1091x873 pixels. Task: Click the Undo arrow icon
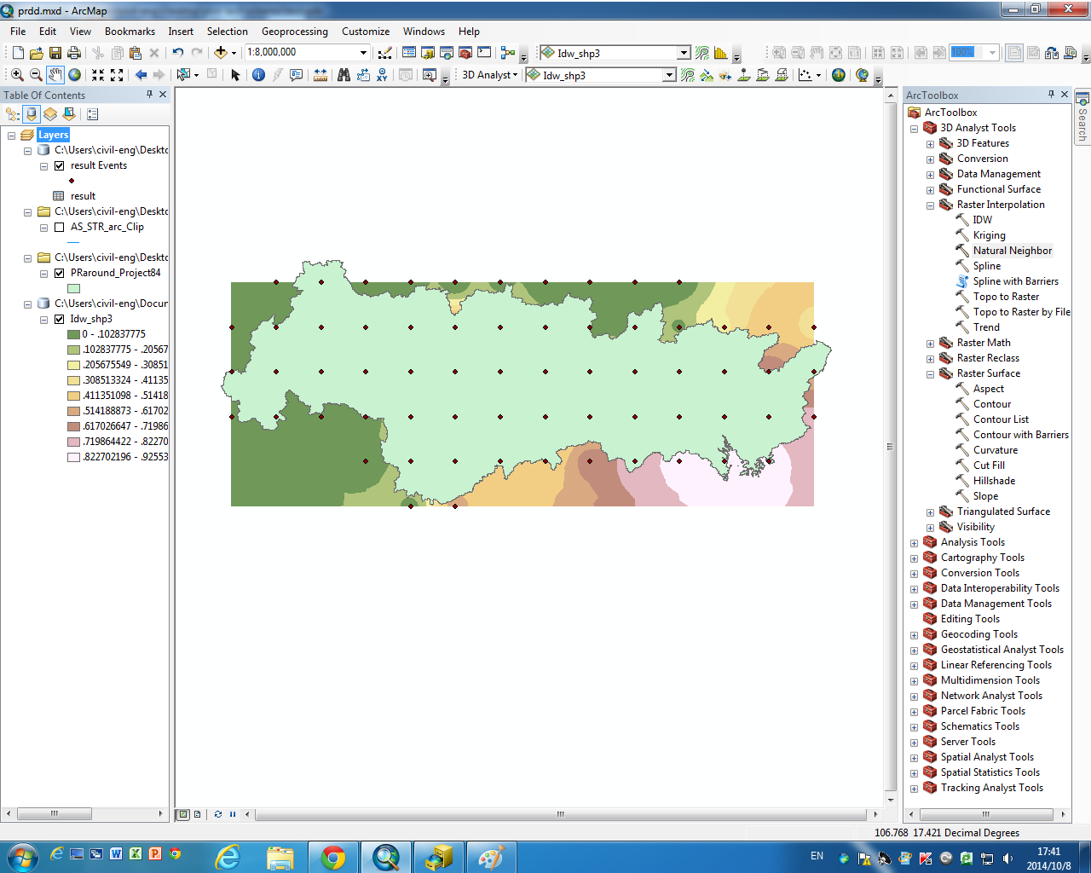[x=177, y=53]
